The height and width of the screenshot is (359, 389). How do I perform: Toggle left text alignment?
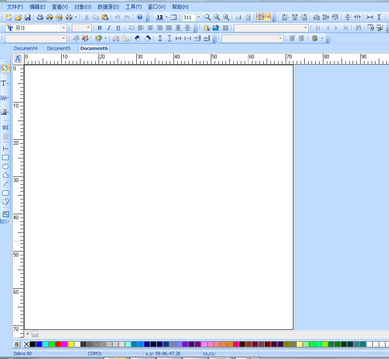coord(141,28)
